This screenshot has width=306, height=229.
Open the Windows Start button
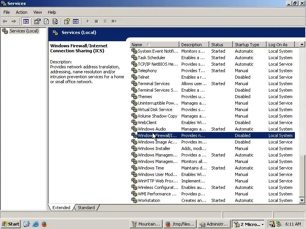pyautogui.click(x=10, y=224)
